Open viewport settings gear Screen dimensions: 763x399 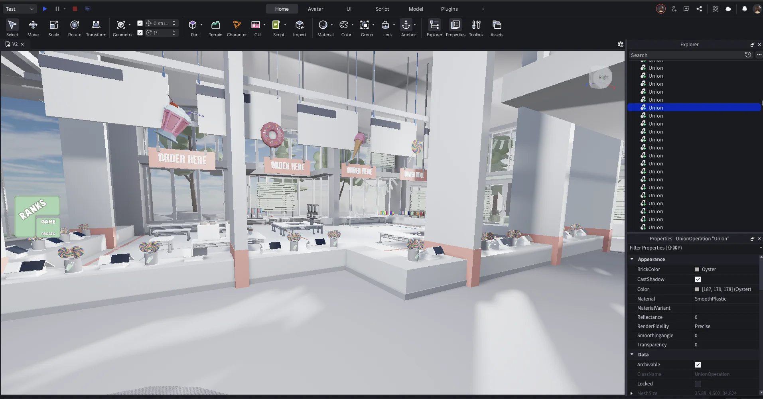(x=621, y=44)
